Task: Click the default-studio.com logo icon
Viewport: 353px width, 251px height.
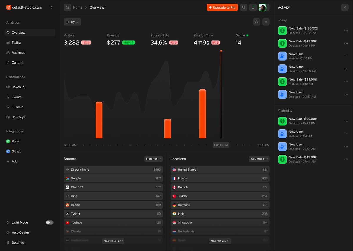Action: point(9,7)
